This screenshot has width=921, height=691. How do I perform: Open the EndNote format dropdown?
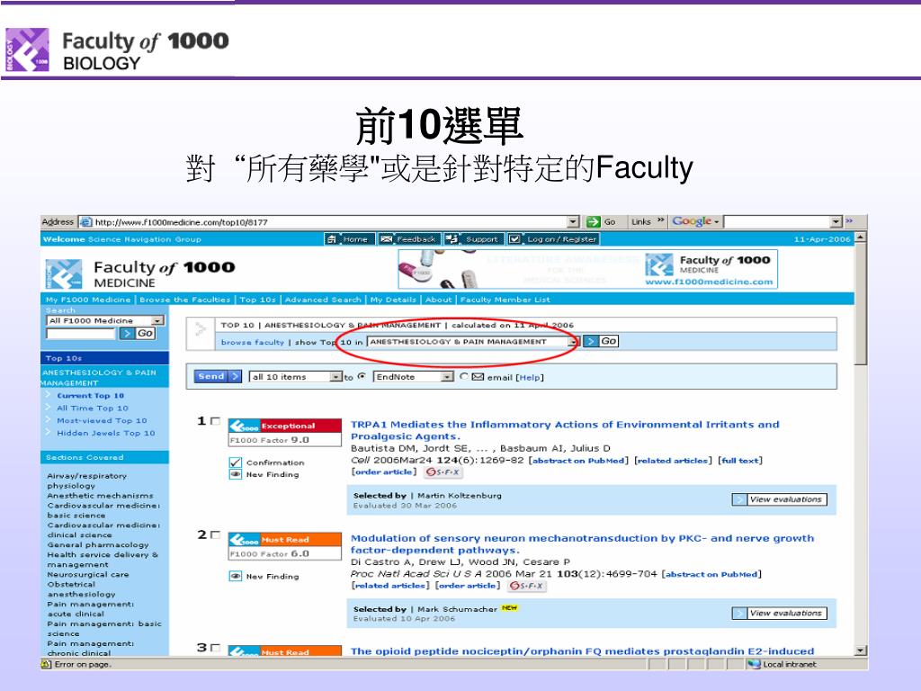coord(448,377)
